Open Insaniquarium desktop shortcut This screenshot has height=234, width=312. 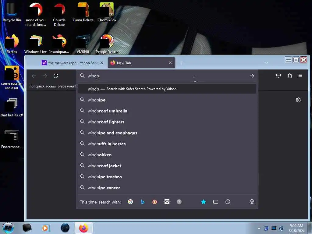(x=59, y=44)
